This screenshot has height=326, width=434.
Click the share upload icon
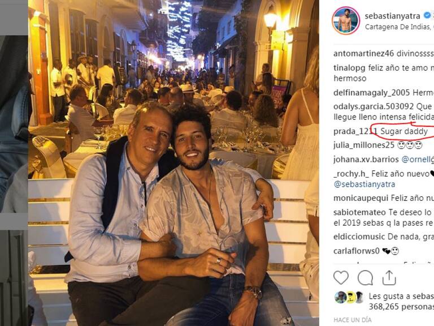tap(389, 277)
